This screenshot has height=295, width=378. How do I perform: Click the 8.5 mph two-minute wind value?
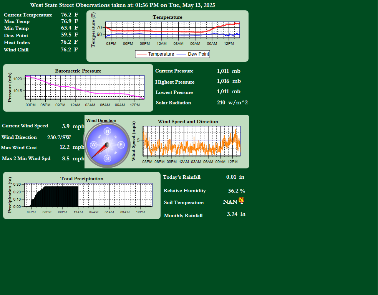73,158
